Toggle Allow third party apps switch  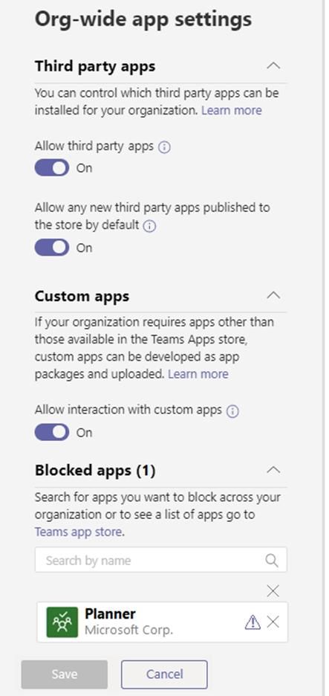click(52, 168)
